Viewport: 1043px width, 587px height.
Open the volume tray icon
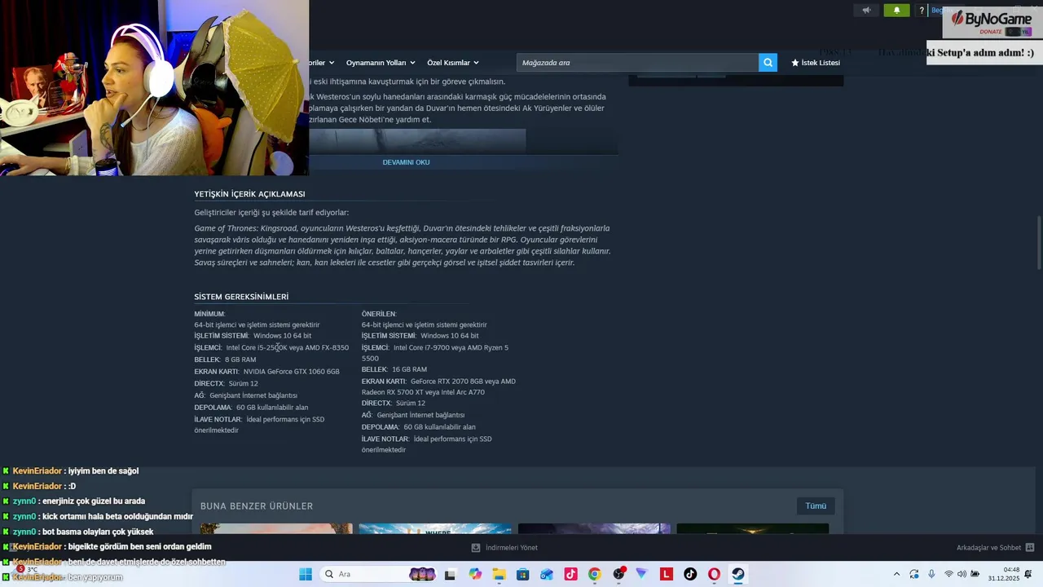click(961, 574)
